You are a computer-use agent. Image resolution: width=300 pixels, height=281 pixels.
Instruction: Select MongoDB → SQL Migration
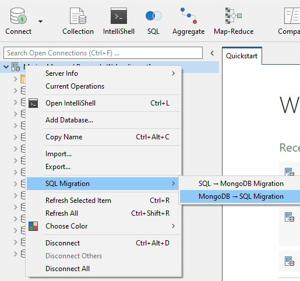tap(241, 196)
